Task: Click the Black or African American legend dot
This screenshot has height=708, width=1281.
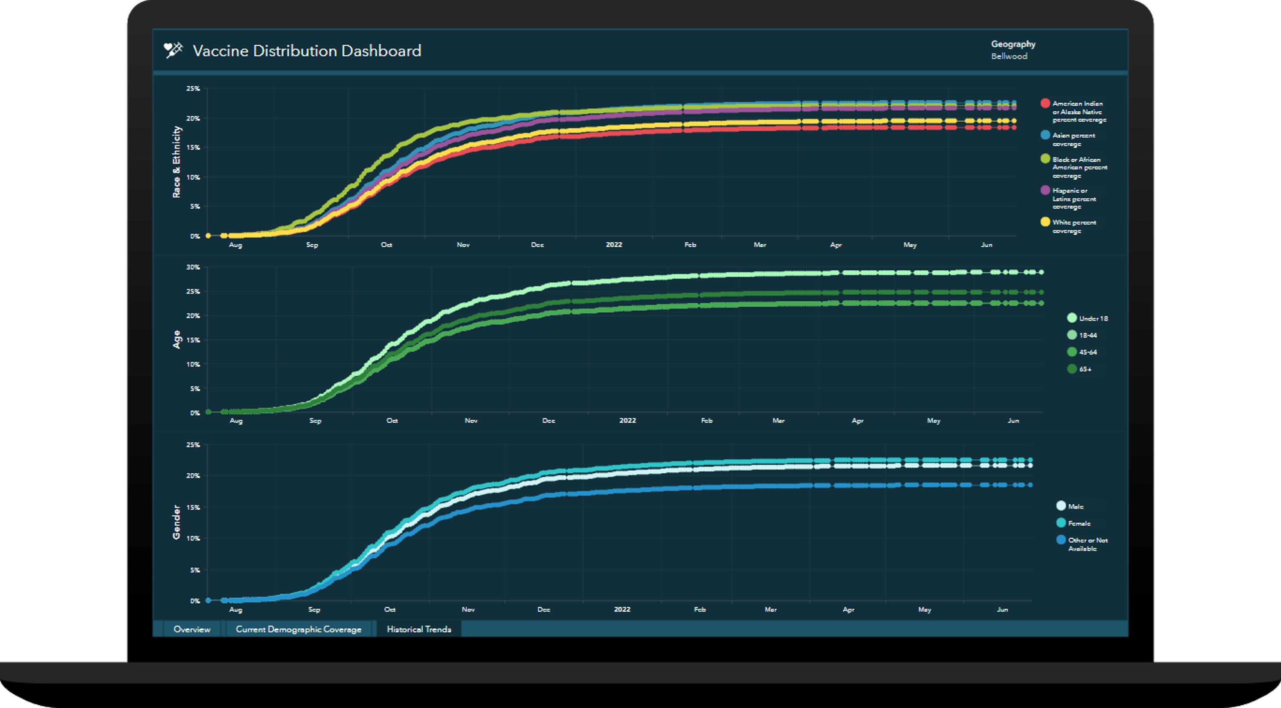Action: point(1045,159)
